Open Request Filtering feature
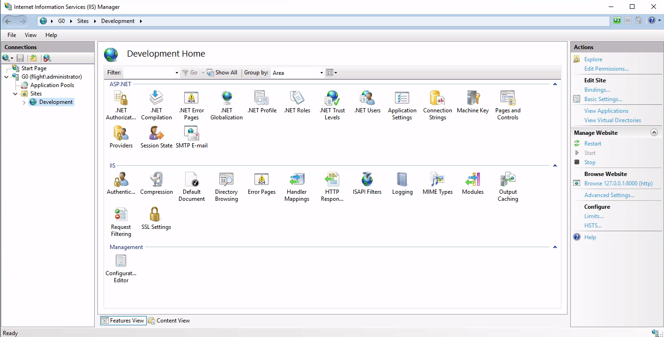 121,222
